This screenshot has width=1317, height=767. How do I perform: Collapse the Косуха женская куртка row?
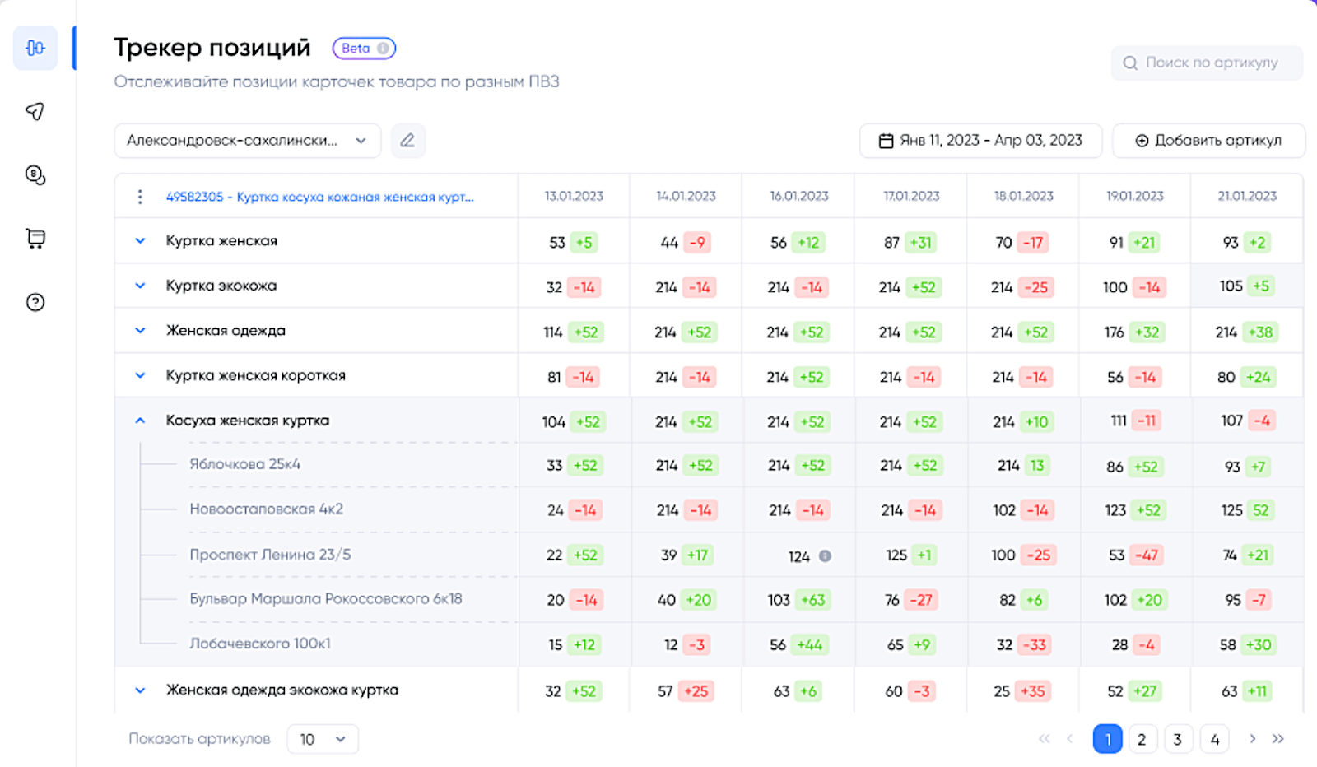click(140, 421)
